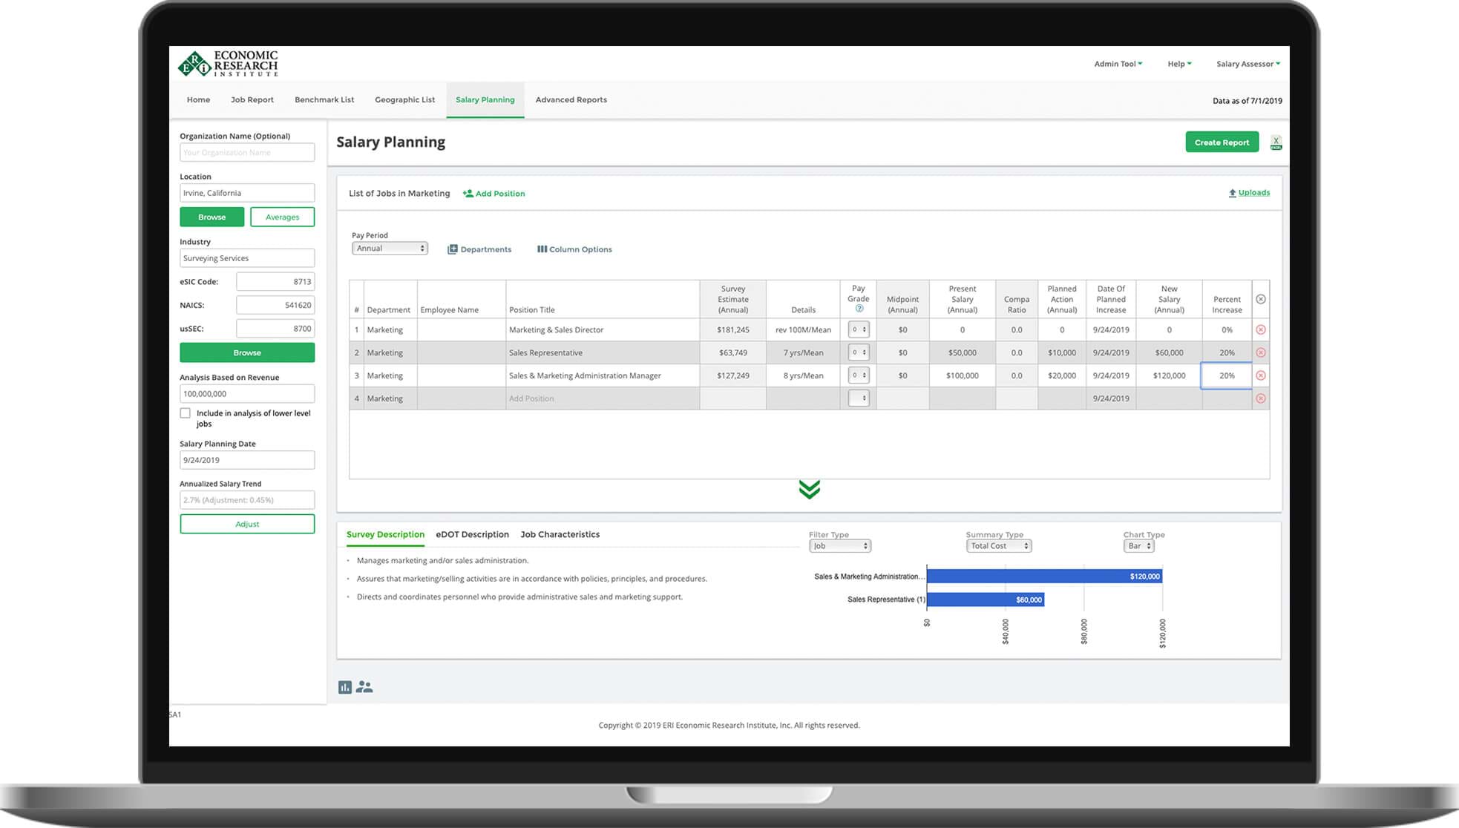Open Uploads
Screen dimensions: 1459x828
[1249, 192]
